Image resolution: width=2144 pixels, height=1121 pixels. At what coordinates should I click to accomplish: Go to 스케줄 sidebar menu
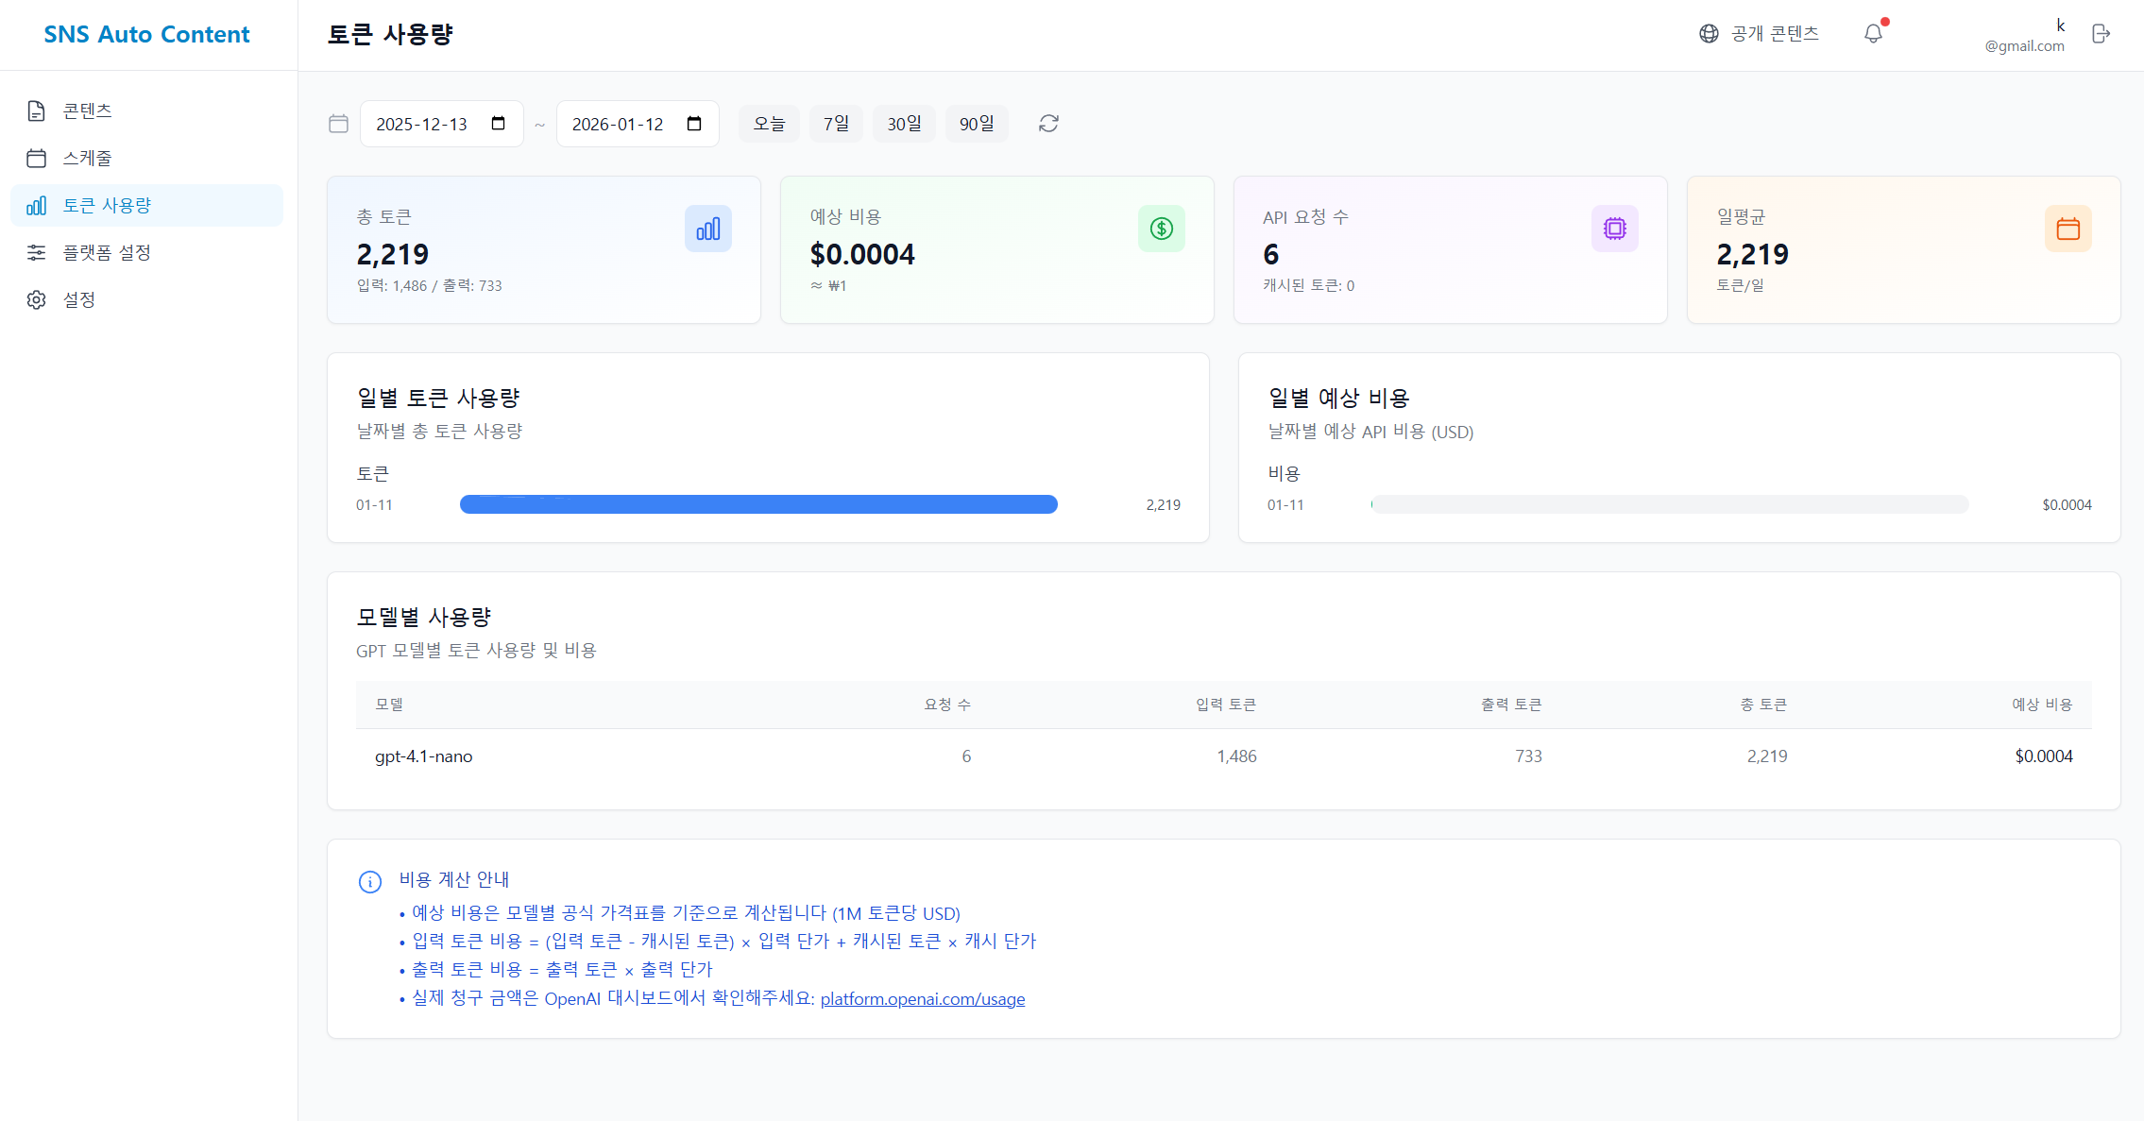click(87, 159)
